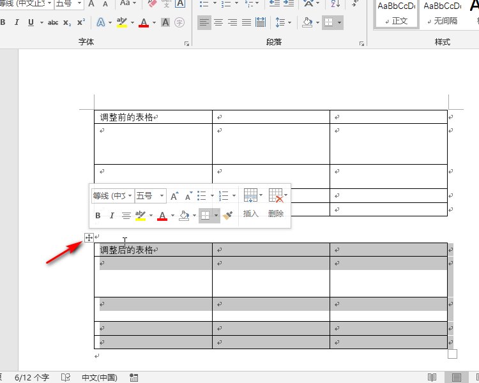Apply bullets from the mini toolbar
Image resolution: width=479 pixels, height=383 pixels.
(202, 196)
